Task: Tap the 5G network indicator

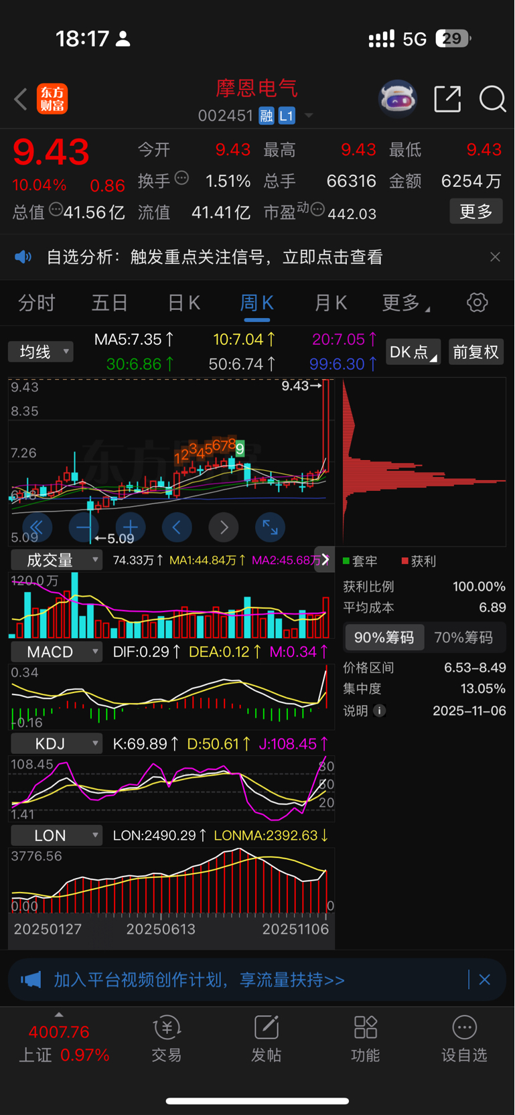Action: [x=415, y=39]
